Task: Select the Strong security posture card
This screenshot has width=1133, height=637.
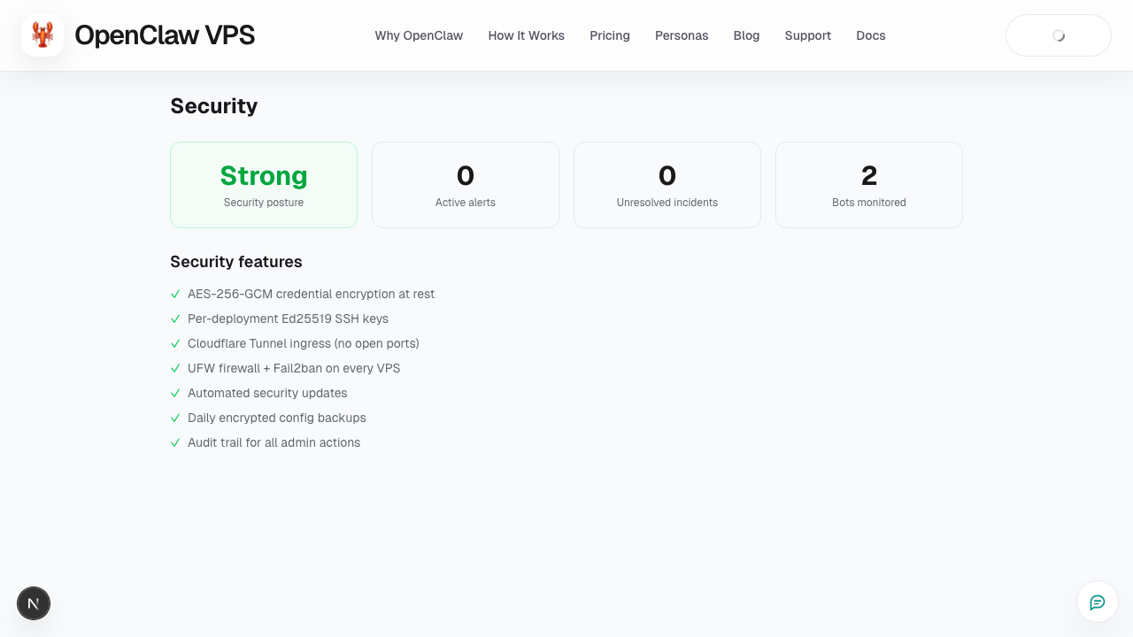Action: tap(264, 185)
